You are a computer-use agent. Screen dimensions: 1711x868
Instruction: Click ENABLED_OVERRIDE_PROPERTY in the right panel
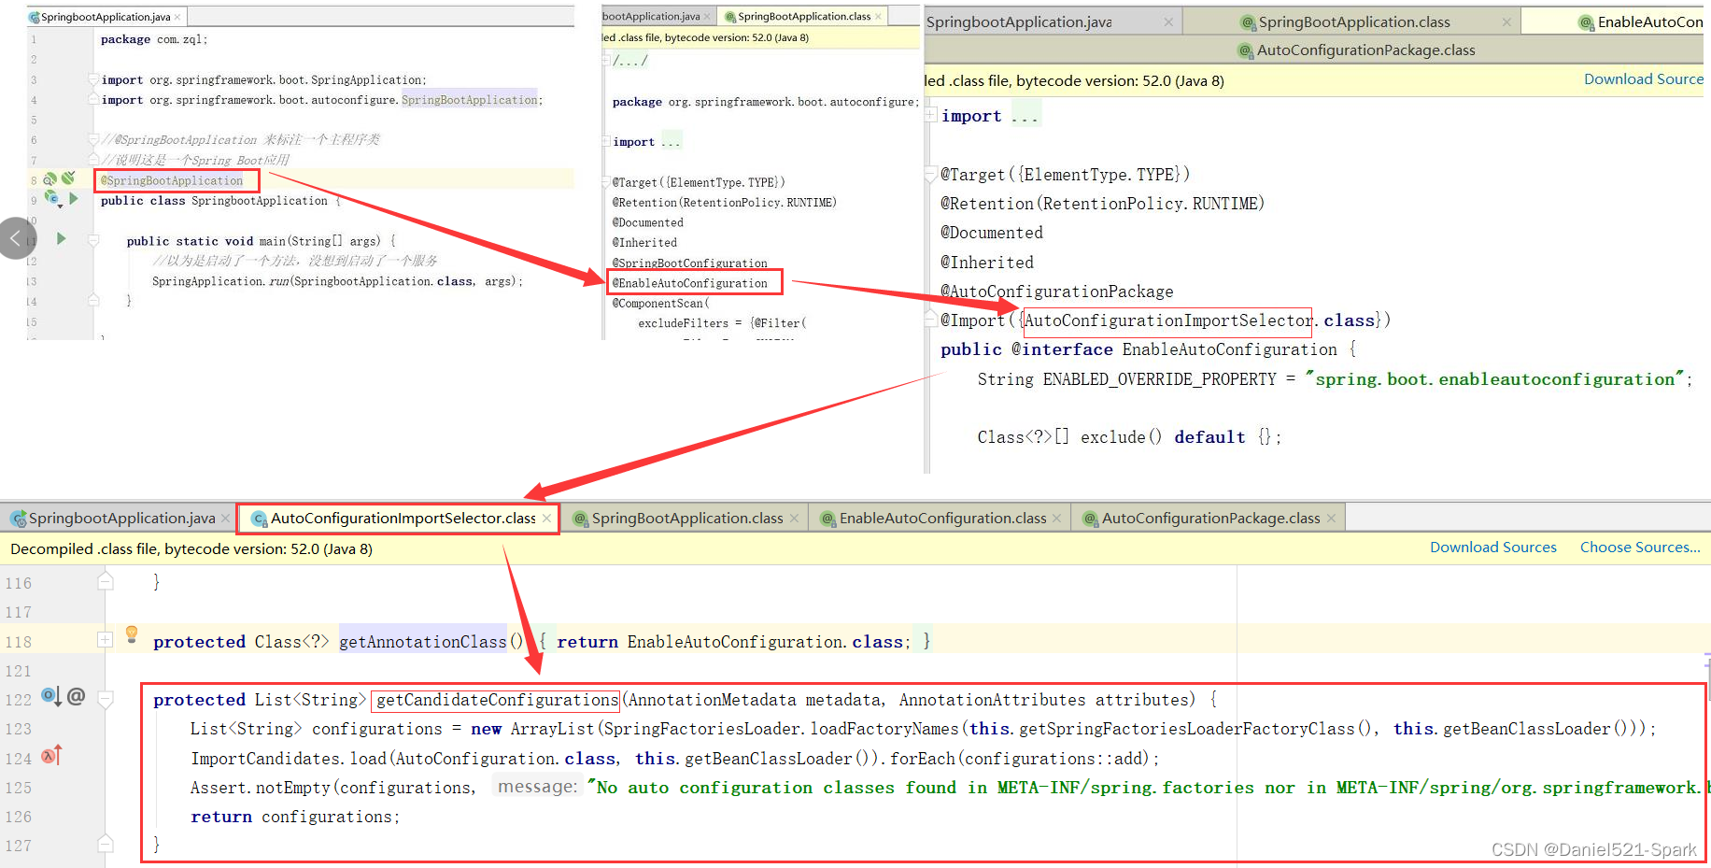click(1159, 379)
